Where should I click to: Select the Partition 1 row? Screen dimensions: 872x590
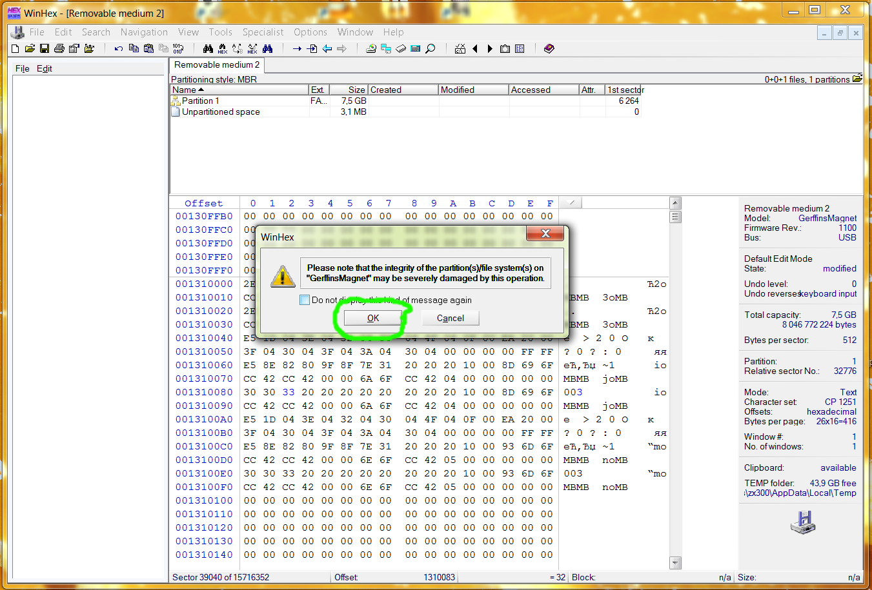click(x=407, y=101)
